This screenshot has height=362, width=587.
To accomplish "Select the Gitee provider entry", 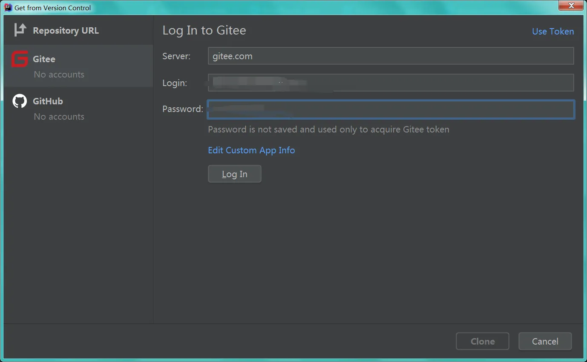I will click(78, 66).
